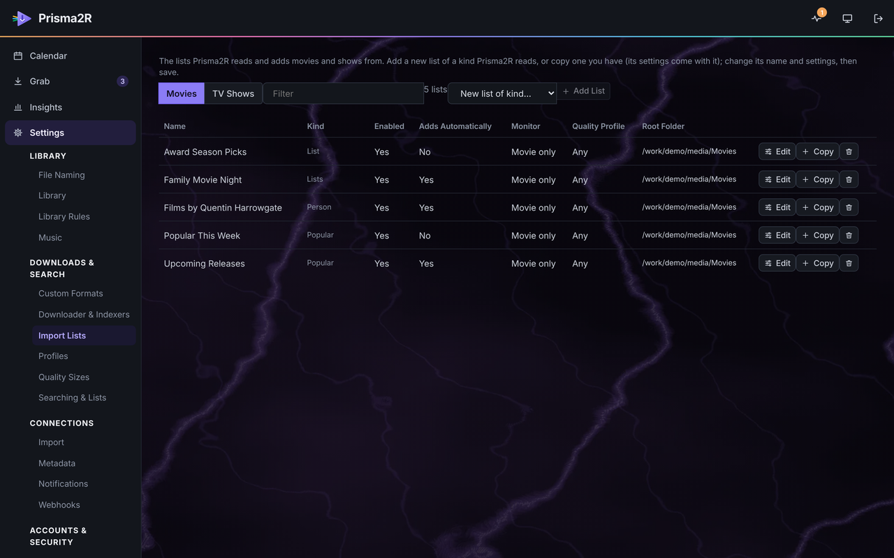Edit the Award Season Picks list
Viewport: 894px width, 558px height.
click(x=777, y=151)
